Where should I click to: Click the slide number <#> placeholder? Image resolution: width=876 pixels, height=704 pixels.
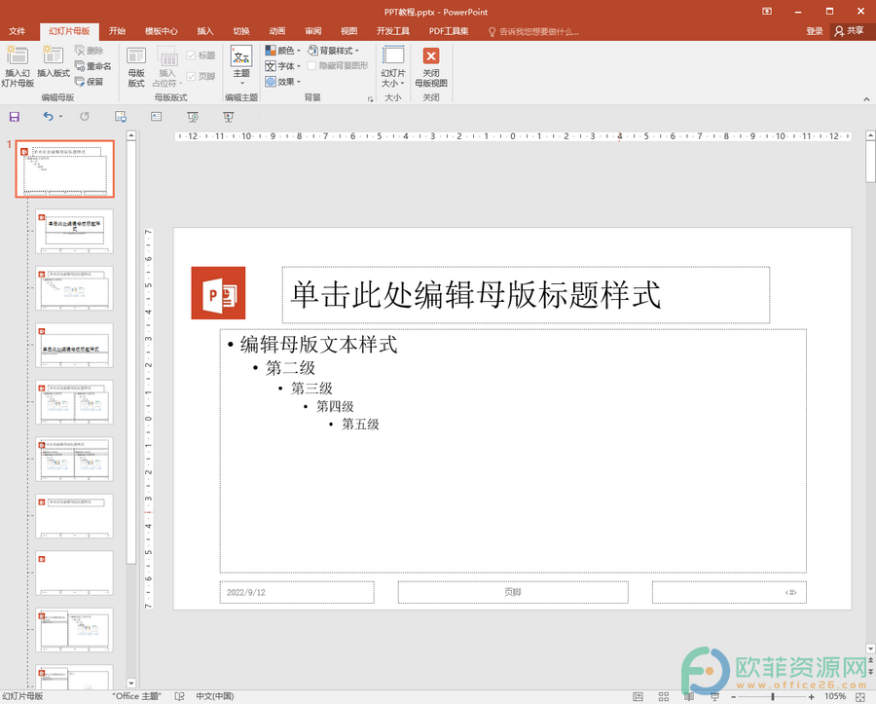click(729, 592)
